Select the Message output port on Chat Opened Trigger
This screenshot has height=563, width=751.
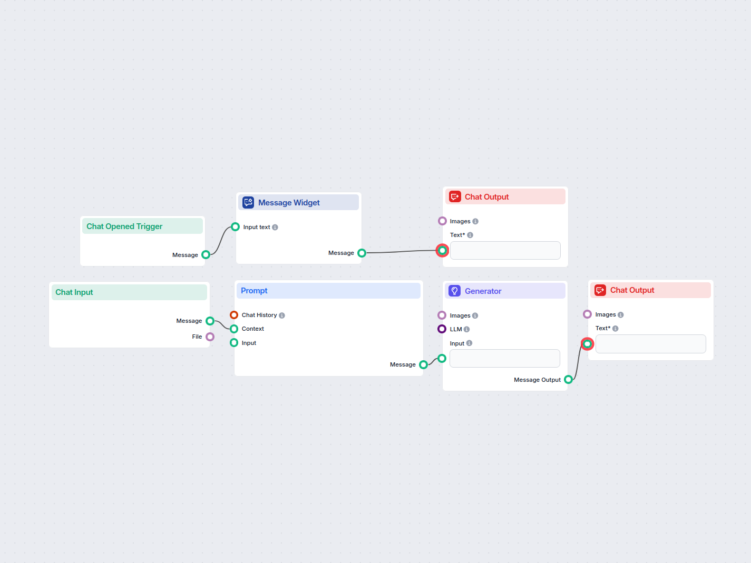[x=206, y=254]
